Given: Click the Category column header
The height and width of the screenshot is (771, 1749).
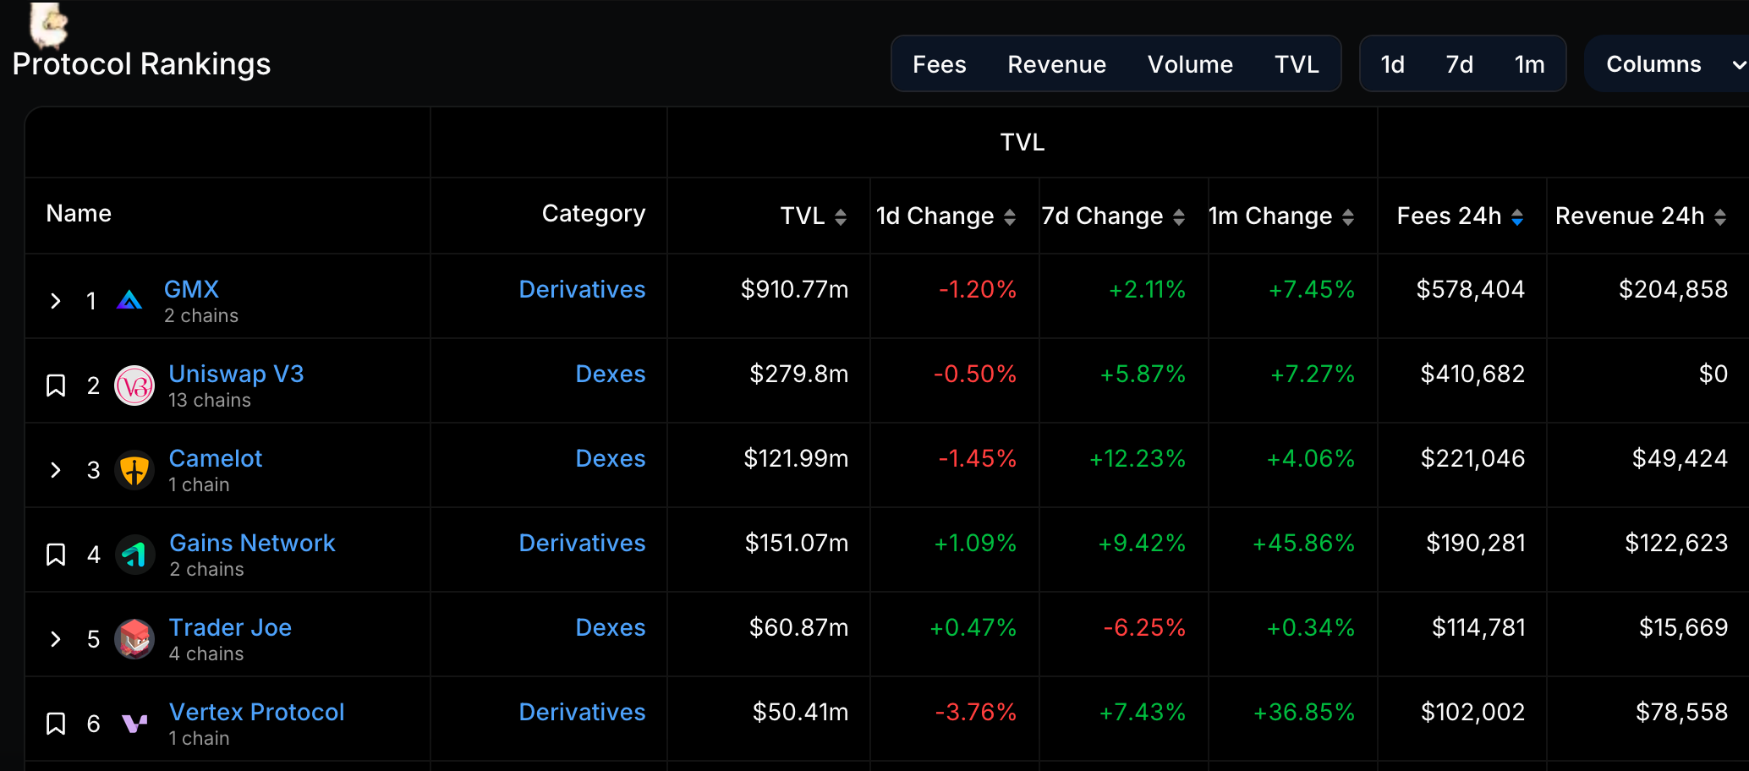Looking at the screenshot, I should point(594,214).
